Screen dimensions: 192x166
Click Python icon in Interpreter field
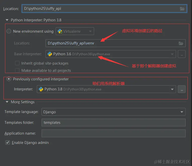[41, 89]
